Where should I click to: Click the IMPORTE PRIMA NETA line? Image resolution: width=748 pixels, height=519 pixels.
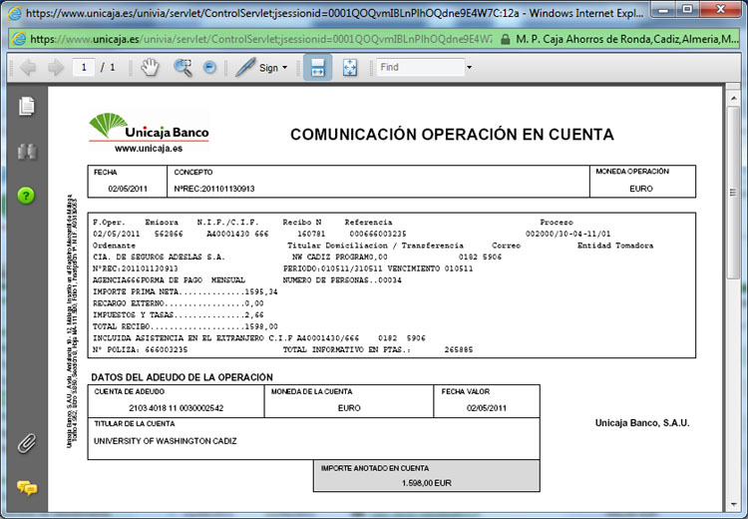click(x=186, y=291)
